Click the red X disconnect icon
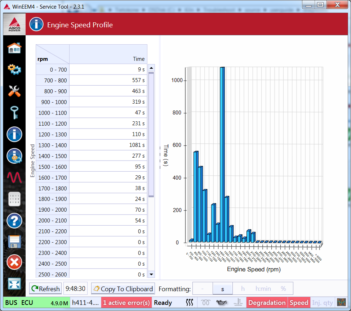 (x=14, y=262)
